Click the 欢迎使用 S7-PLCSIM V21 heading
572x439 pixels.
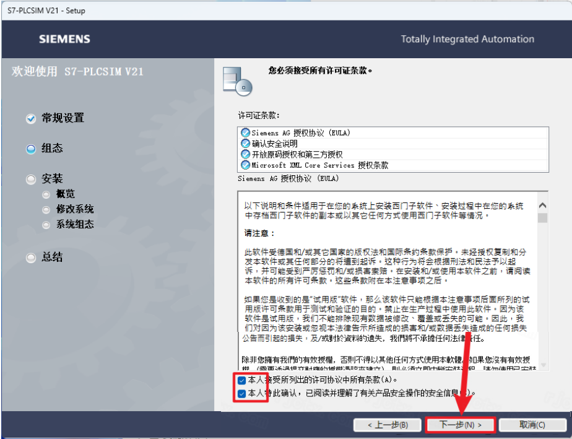[77, 71]
